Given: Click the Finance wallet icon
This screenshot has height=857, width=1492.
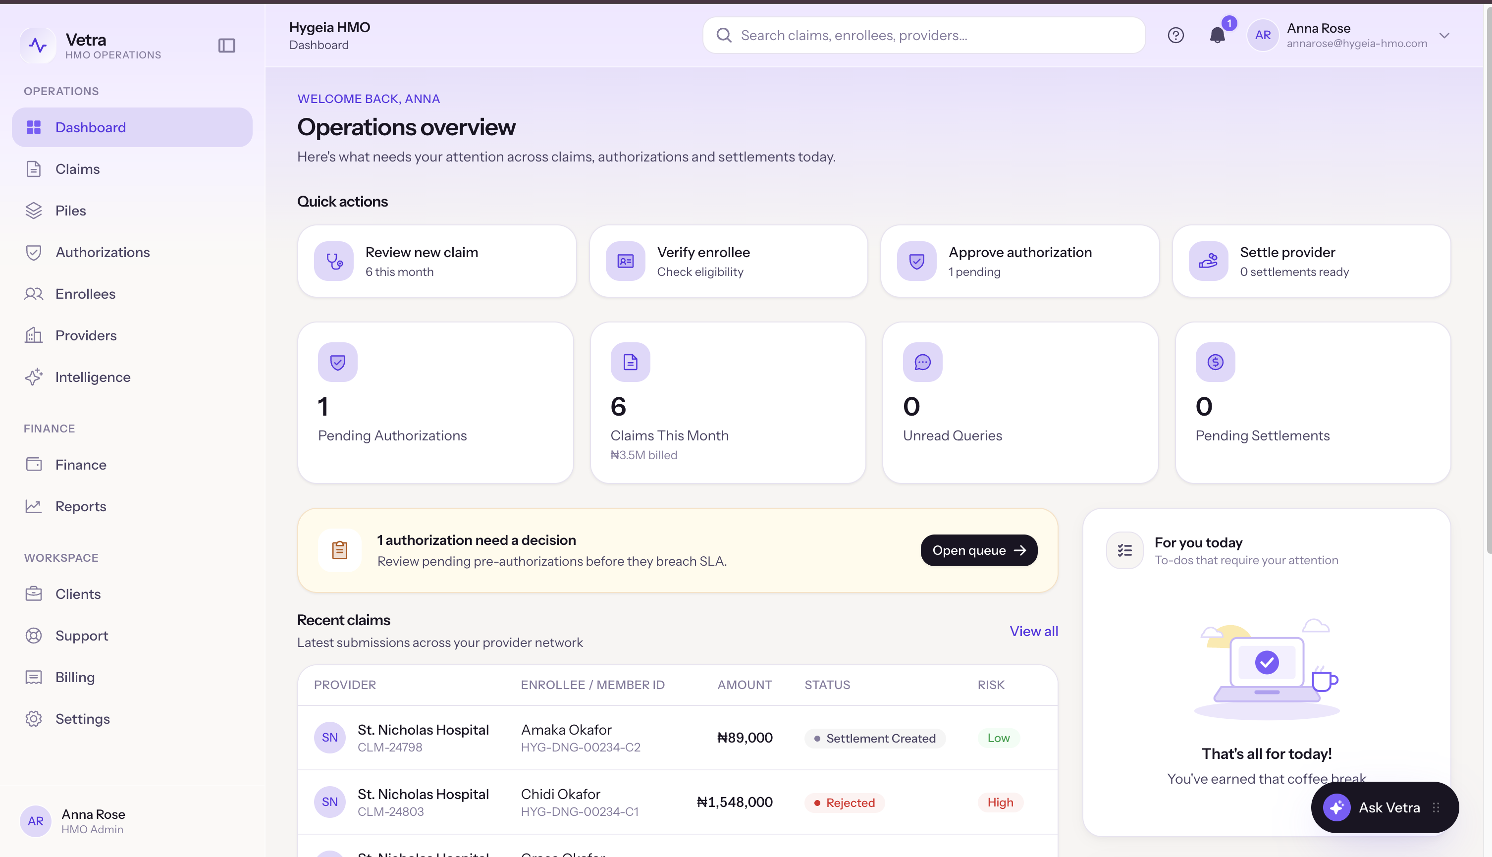Looking at the screenshot, I should click(34, 464).
